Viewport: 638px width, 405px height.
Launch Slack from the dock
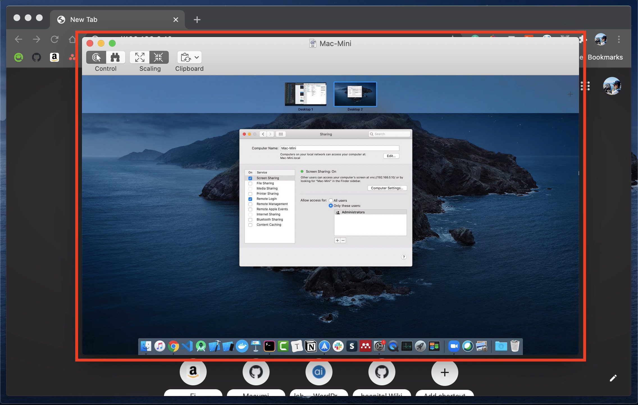(x=338, y=346)
